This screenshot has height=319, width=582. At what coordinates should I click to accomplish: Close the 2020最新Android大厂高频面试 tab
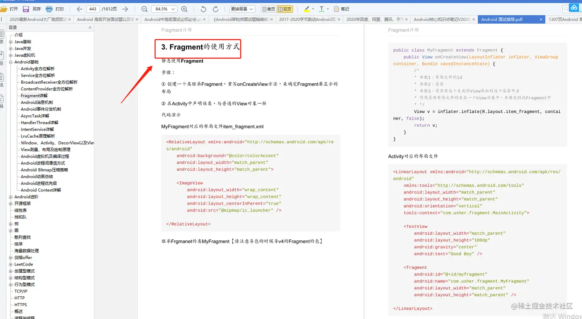[70, 19]
